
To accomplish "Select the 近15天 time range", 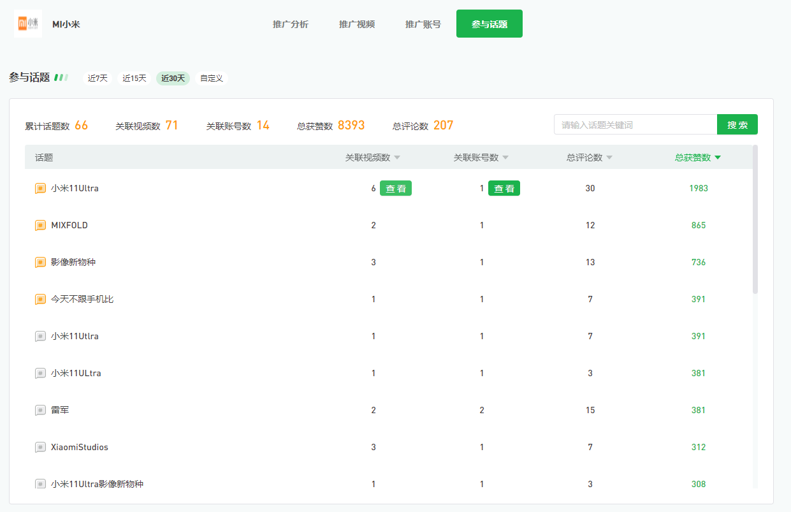I will click(134, 78).
